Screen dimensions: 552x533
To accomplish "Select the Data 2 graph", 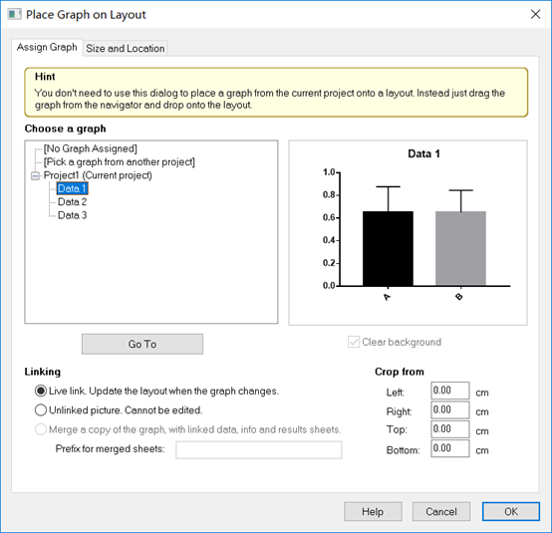I will tap(72, 201).
